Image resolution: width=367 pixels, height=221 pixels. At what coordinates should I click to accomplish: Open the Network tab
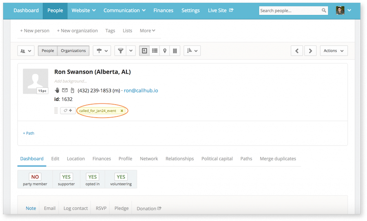pyautogui.click(x=149, y=158)
